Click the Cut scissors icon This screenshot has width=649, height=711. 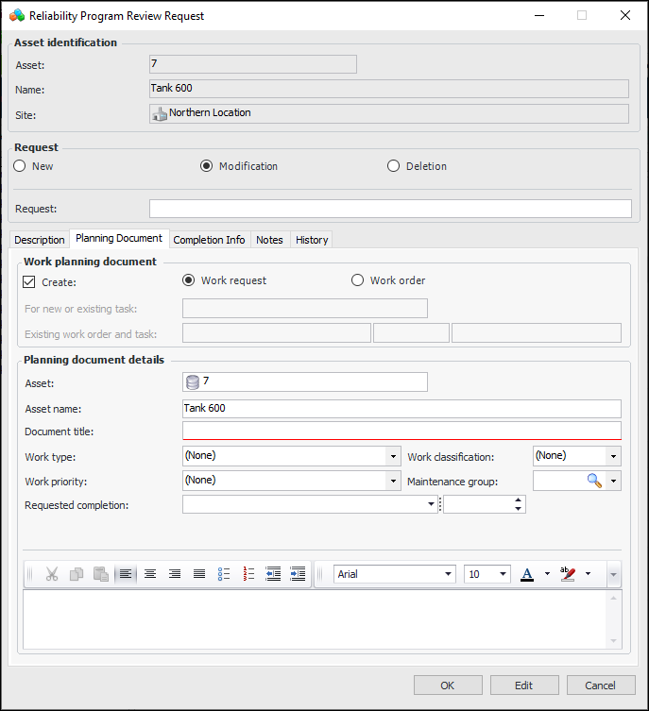coord(52,574)
